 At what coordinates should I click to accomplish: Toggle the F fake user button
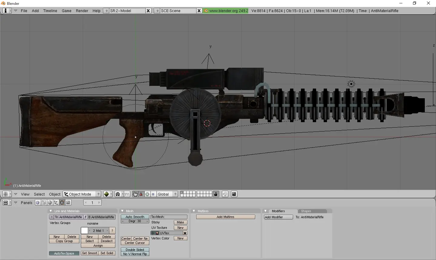pyautogui.click(x=86, y=217)
